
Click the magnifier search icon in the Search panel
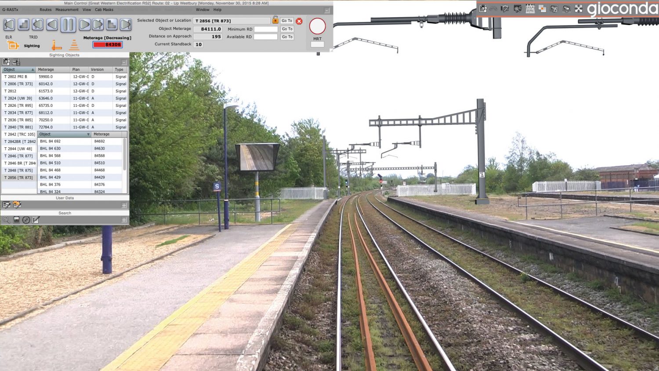tap(6, 220)
